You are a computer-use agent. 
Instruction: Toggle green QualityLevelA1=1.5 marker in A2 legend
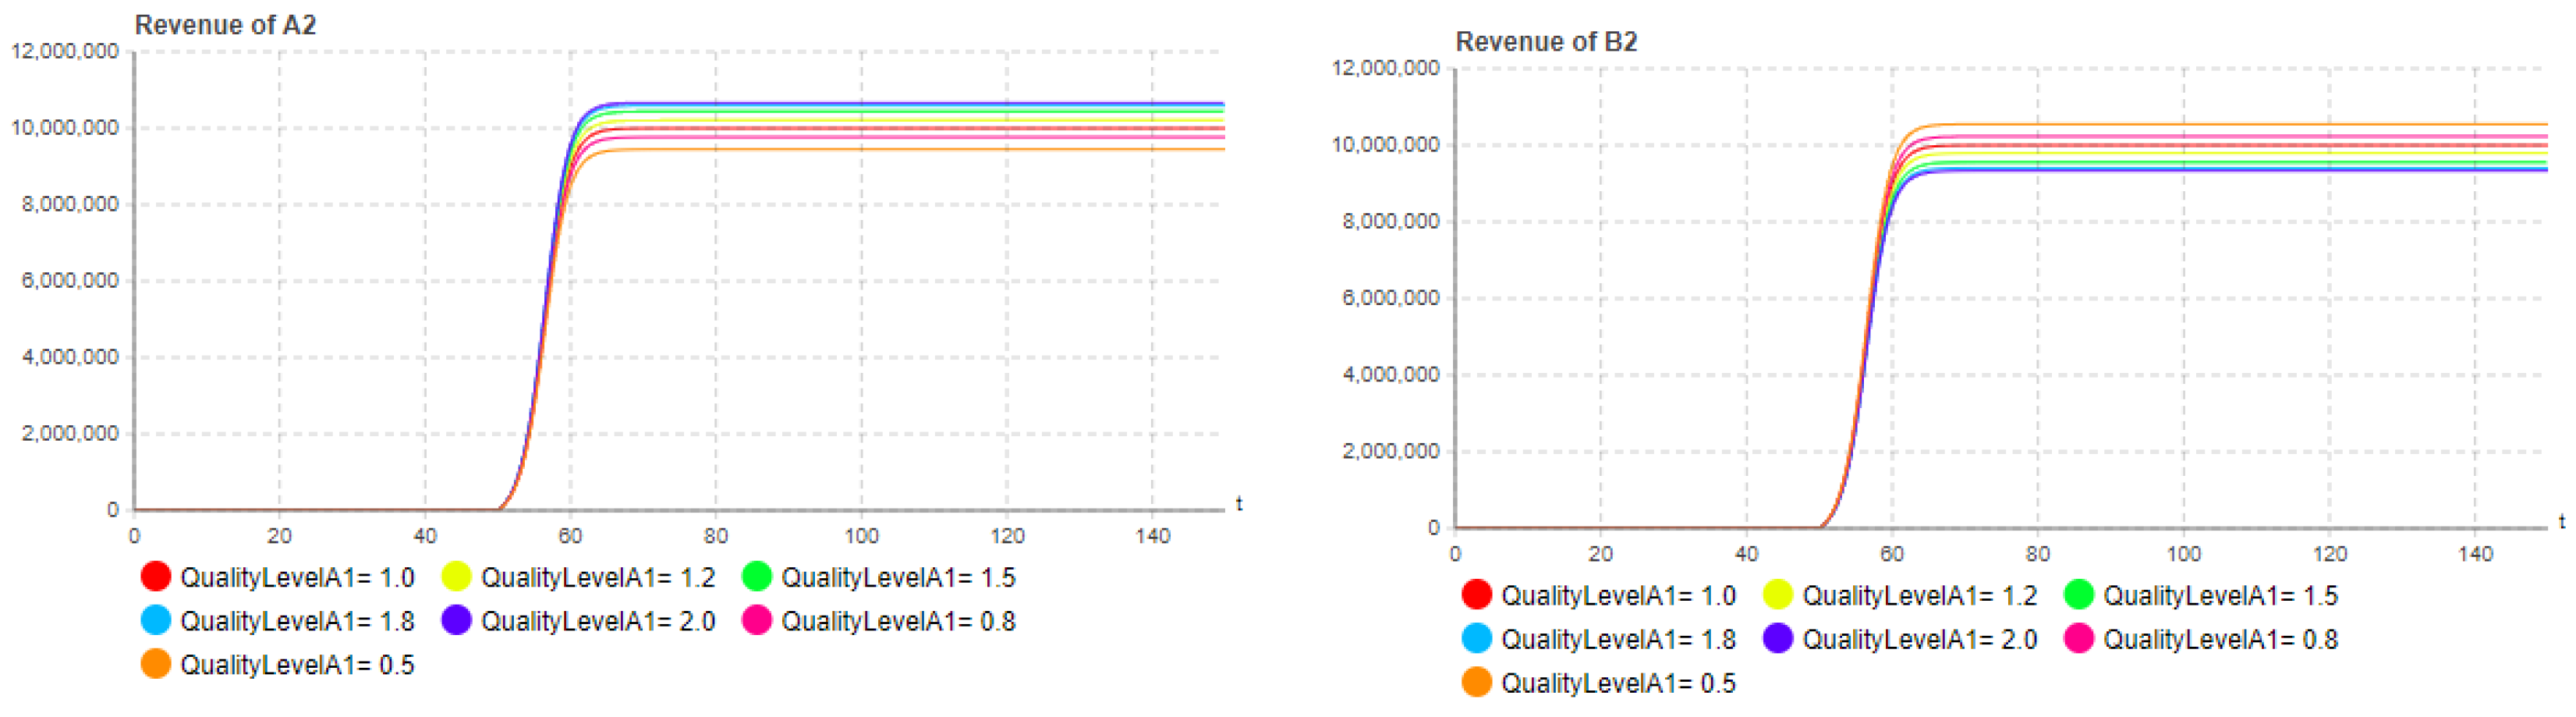click(757, 577)
